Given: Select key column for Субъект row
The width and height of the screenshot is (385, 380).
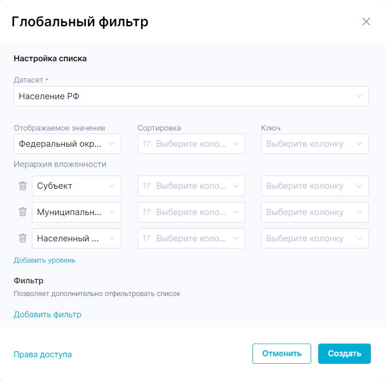Looking at the screenshot, I should click(x=314, y=186).
